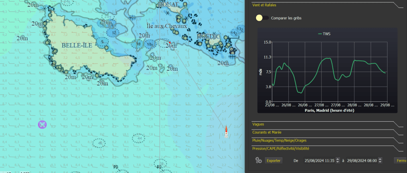407x173 pixels.
Task: Click the purple waypoint marker on the chart
Action: (42, 124)
